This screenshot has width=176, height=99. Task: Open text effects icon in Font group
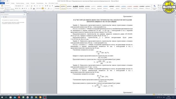click(x=29, y=8)
